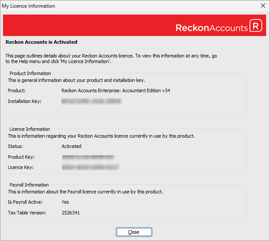Click the Status value 'Activated'
This screenshot has height=241, width=270.
[x=71, y=146]
